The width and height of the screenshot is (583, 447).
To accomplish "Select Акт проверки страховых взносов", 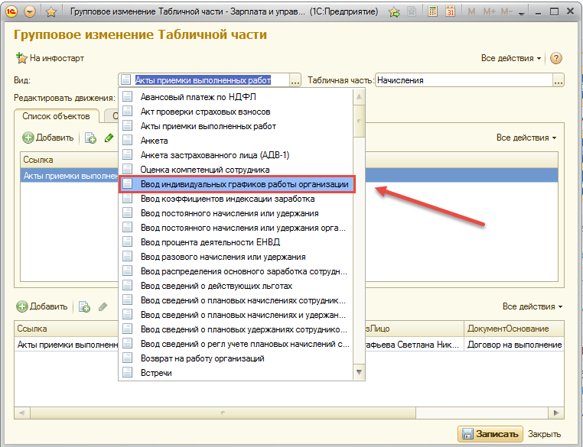I will (x=236, y=112).
